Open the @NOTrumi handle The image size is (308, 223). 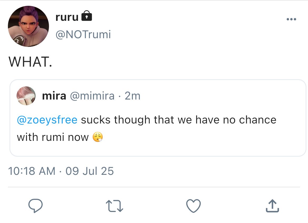click(83, 34)
